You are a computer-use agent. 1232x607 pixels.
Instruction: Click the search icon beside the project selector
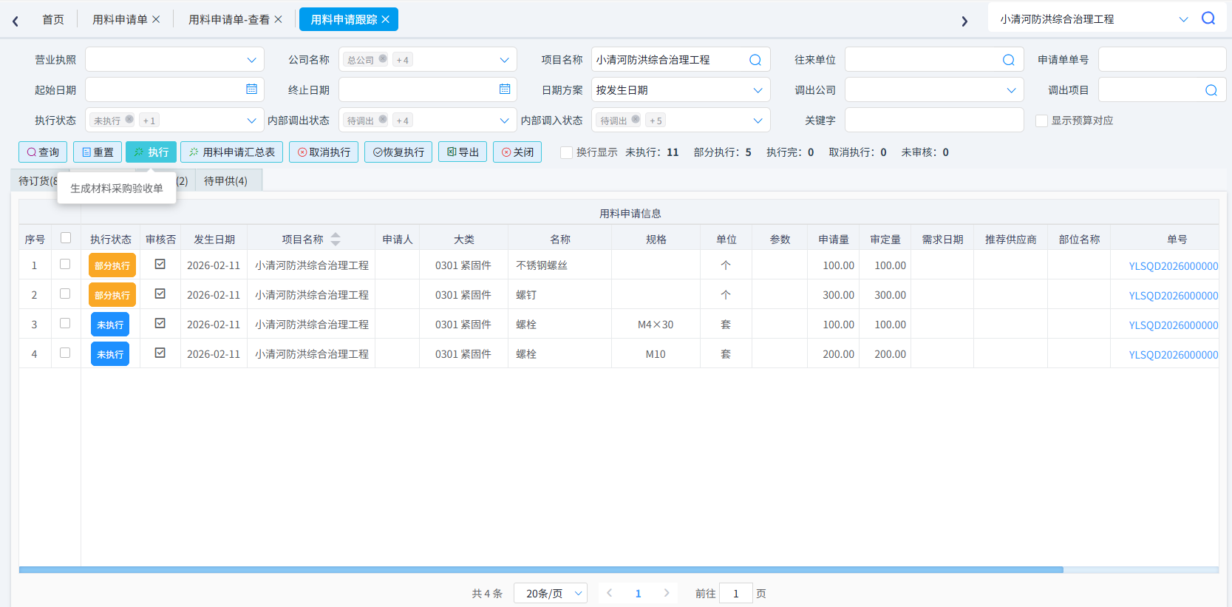1208,18
